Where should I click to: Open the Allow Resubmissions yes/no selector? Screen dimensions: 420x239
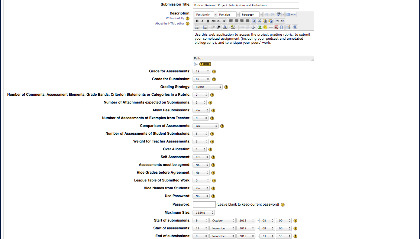(201, 110)
